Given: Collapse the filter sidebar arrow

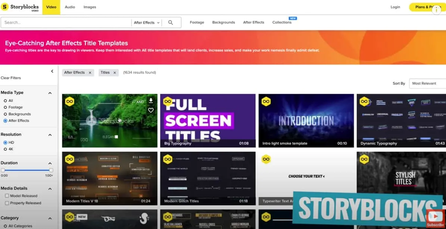Looking at the screenshot, I should (52, 71).
